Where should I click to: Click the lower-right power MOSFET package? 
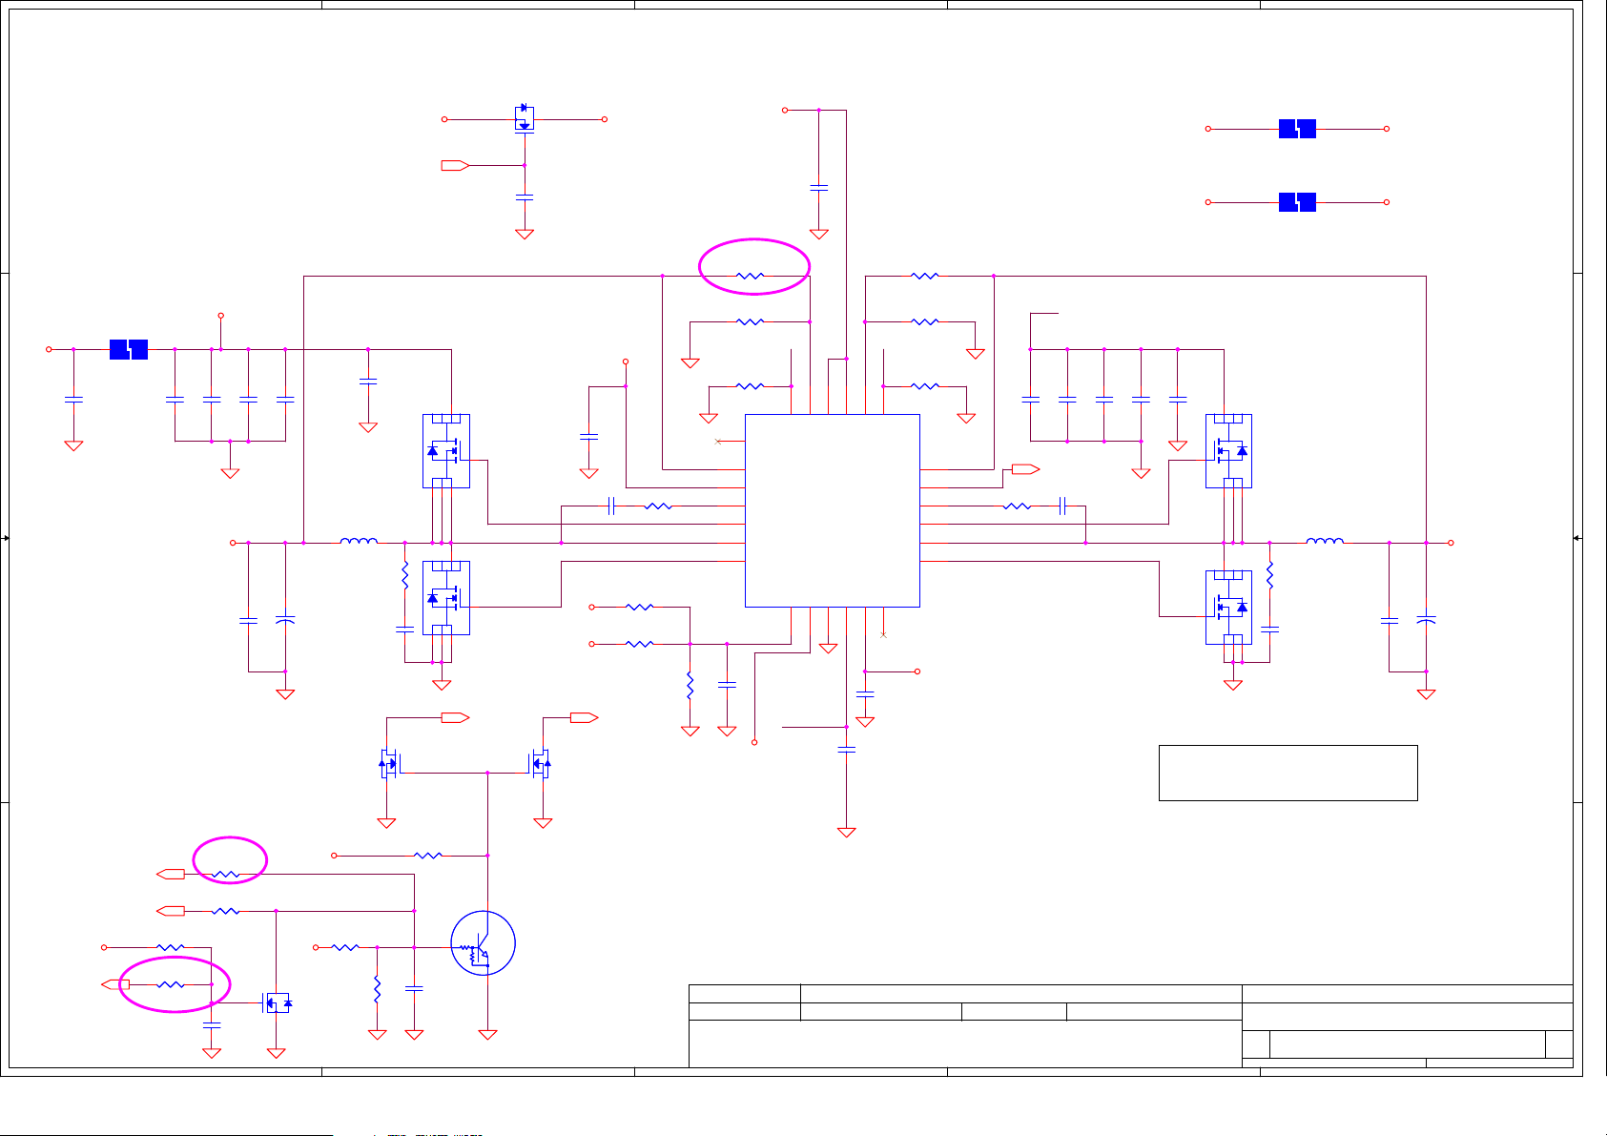(1228, 608)
